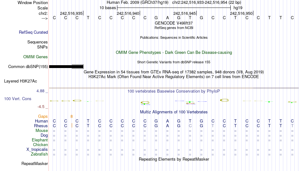Select the orange gap count 8

(x=71, y=117)
